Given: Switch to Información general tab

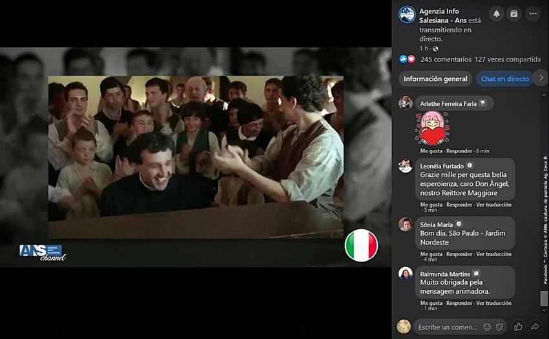Looking at the screenshot, I should [435, 79].
